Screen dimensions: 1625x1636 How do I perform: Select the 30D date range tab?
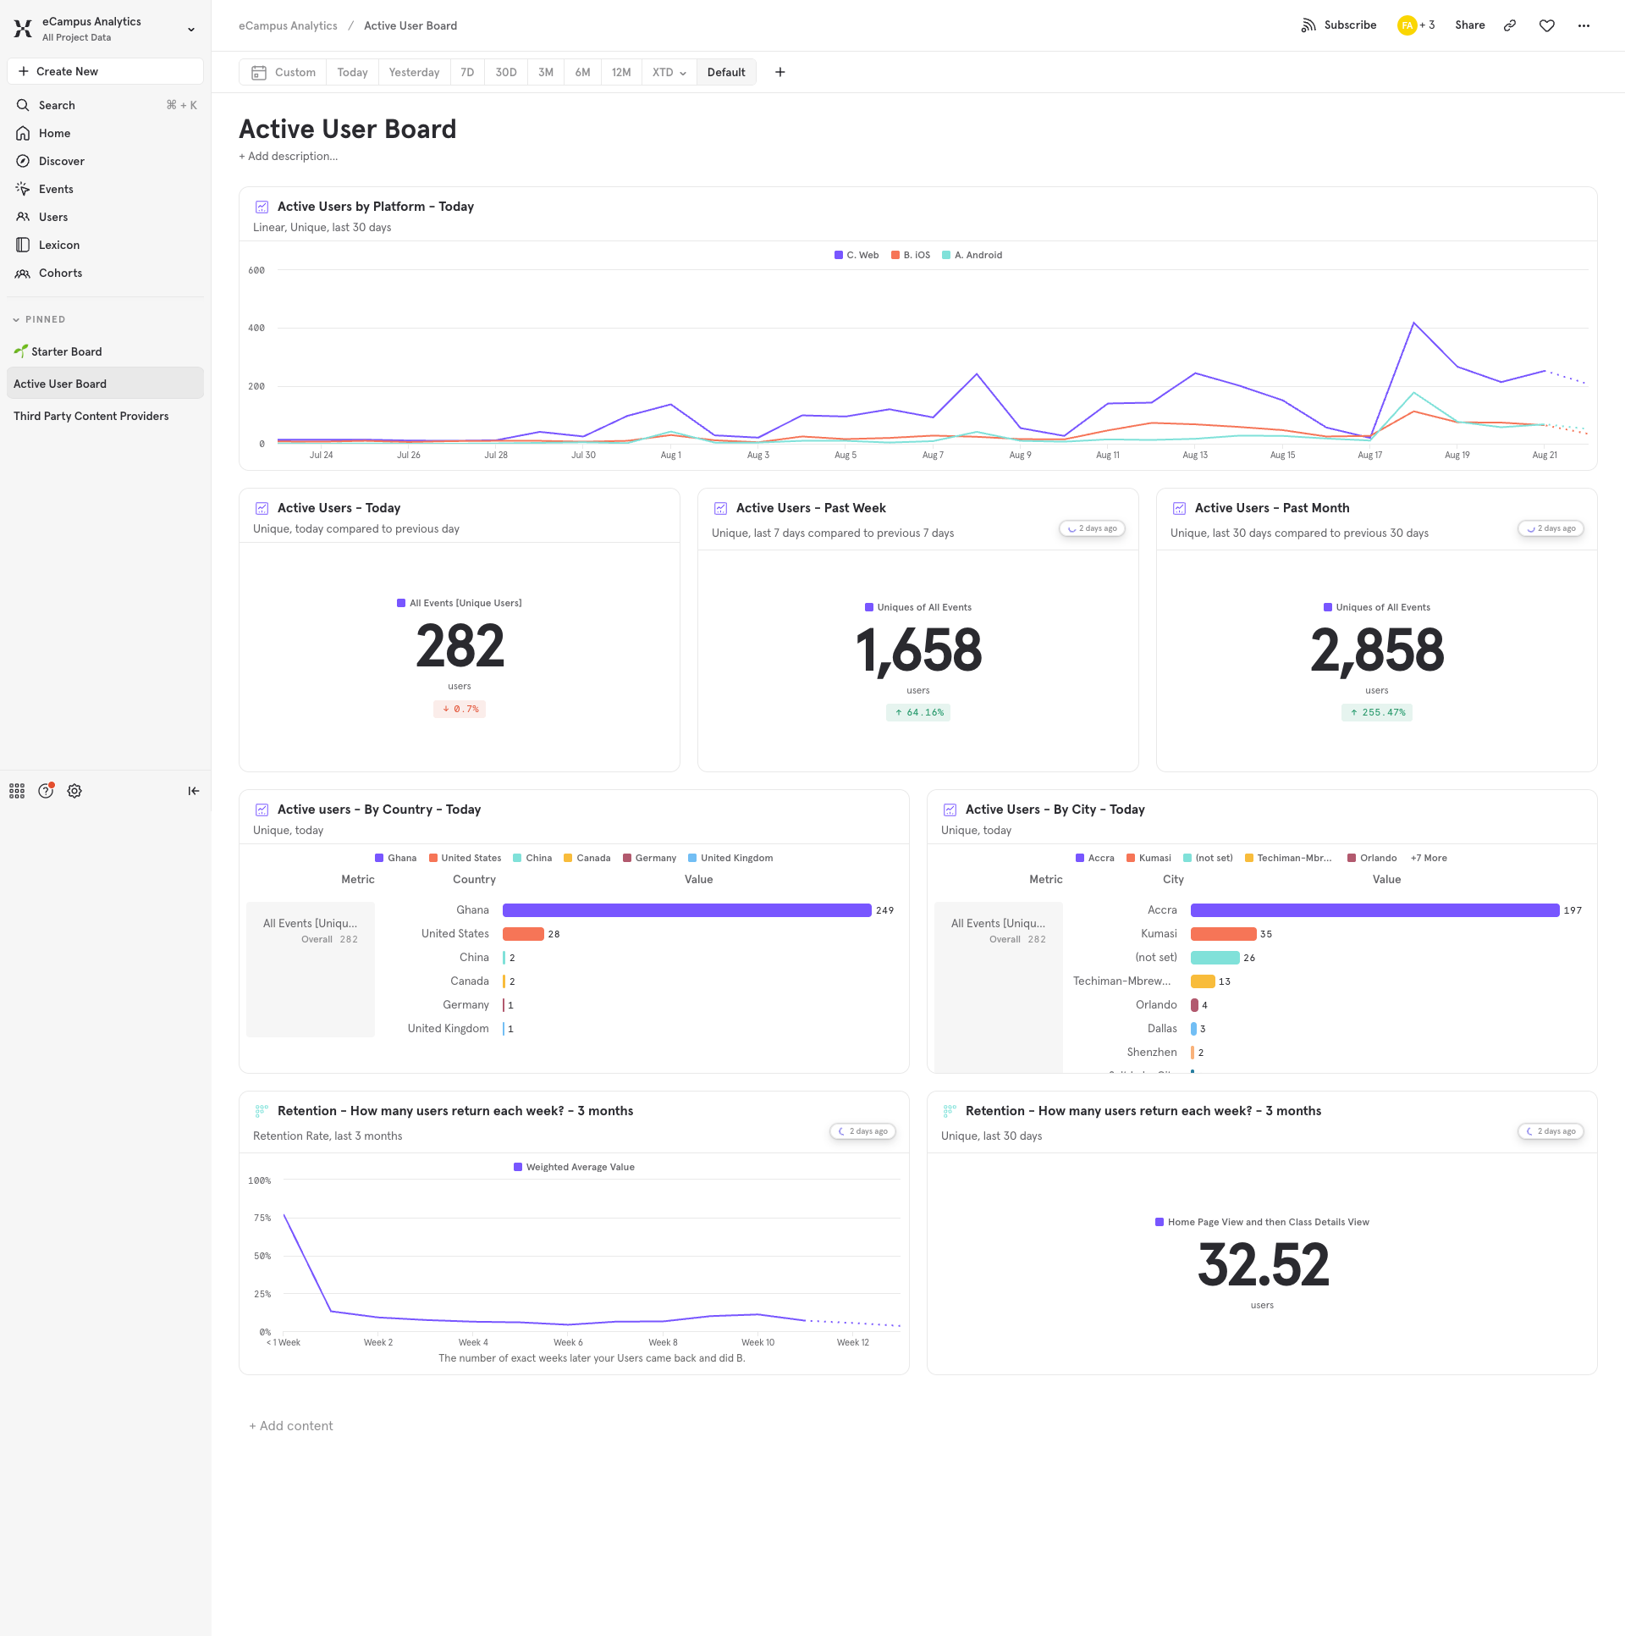(505, 72)
